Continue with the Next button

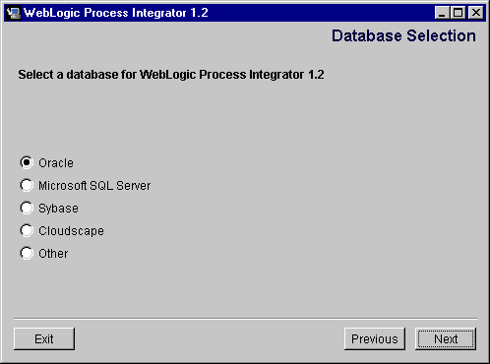446,338
